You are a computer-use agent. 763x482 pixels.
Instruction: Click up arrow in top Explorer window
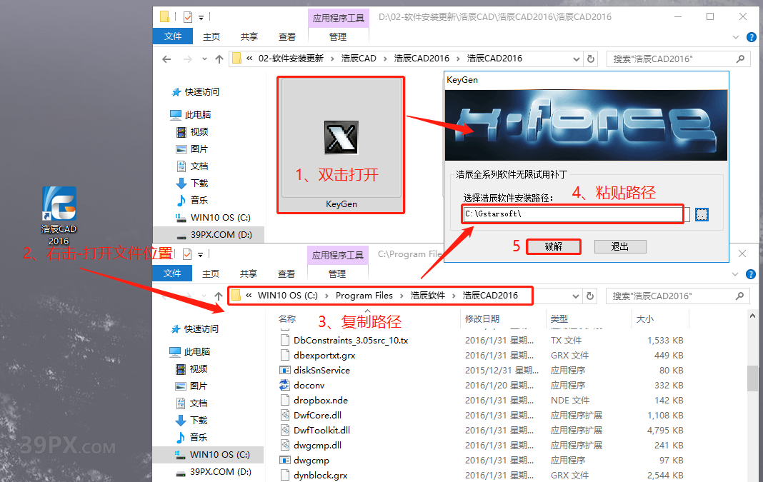(219, 59)
